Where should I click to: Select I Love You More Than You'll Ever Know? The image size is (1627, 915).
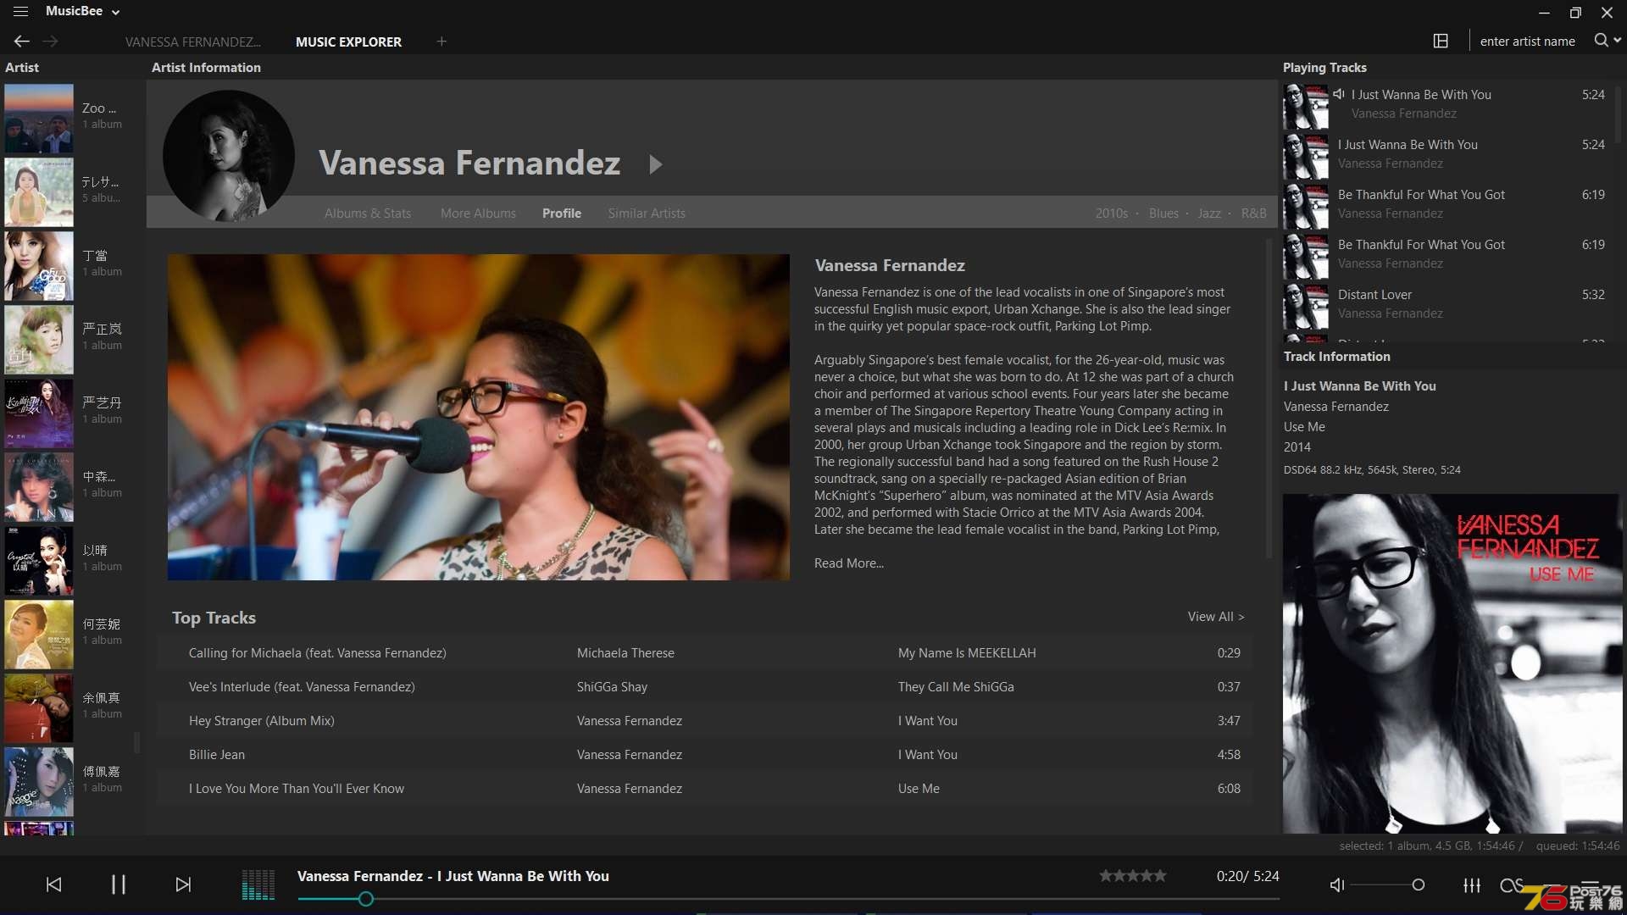(704, 789)
